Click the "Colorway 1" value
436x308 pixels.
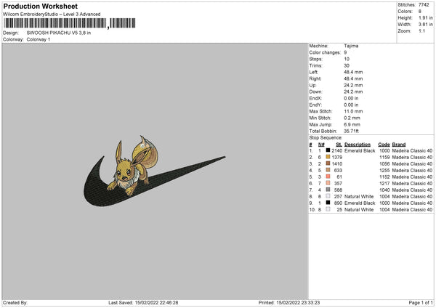coord(39,39)
